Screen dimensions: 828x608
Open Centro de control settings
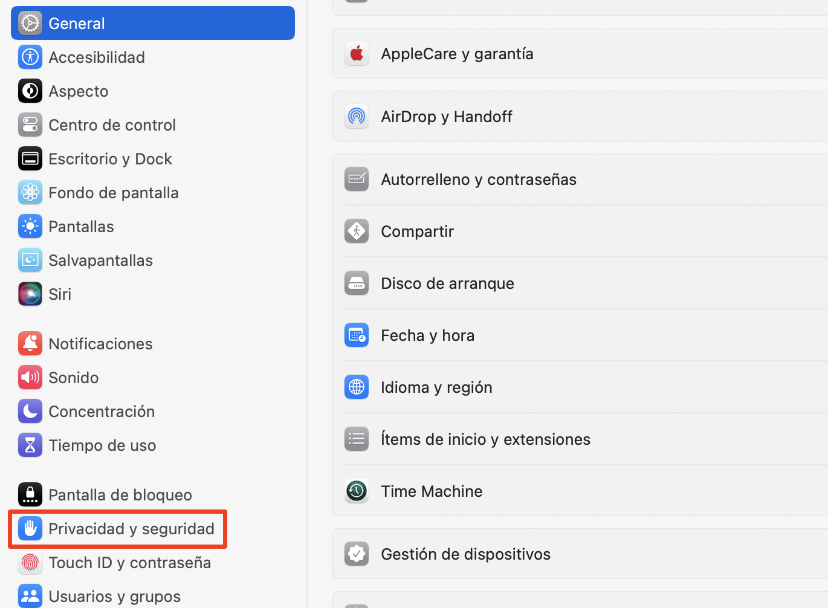30,125
